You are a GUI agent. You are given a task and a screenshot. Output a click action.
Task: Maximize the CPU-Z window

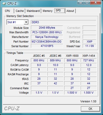tap(87, 3)
